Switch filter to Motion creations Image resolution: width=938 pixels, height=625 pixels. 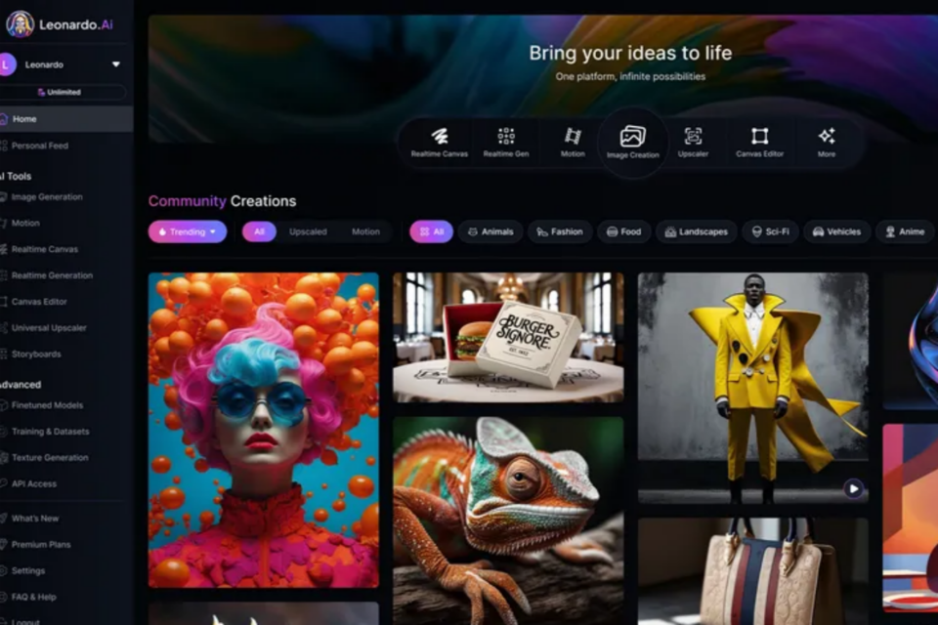(365, 231)
